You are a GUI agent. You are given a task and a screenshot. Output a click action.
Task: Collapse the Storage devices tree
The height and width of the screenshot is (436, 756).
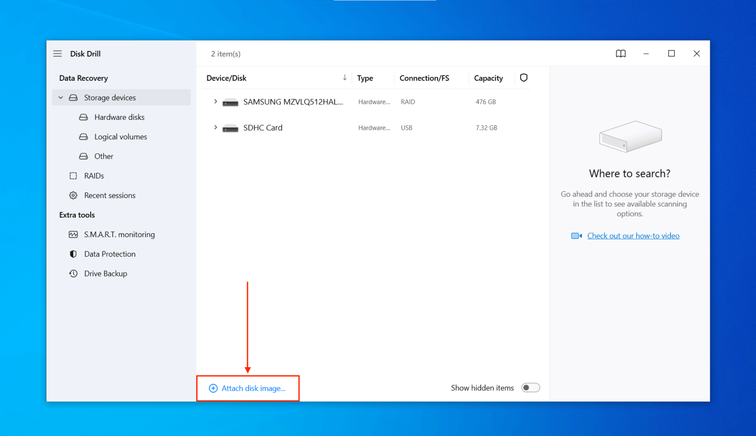click(x=60, y=97)
